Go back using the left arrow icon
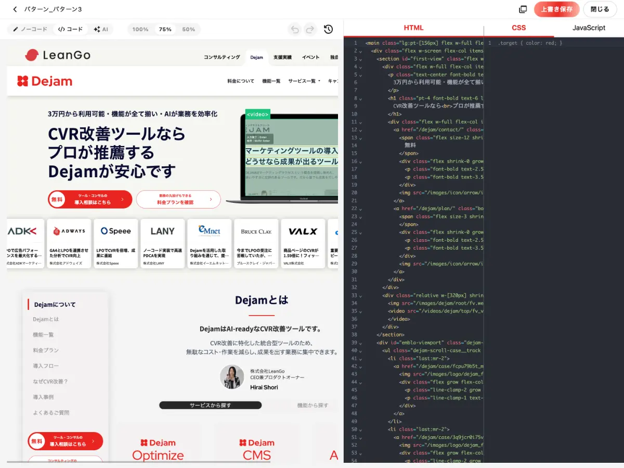This screenshot has height=468, width=624. [15, 9]
